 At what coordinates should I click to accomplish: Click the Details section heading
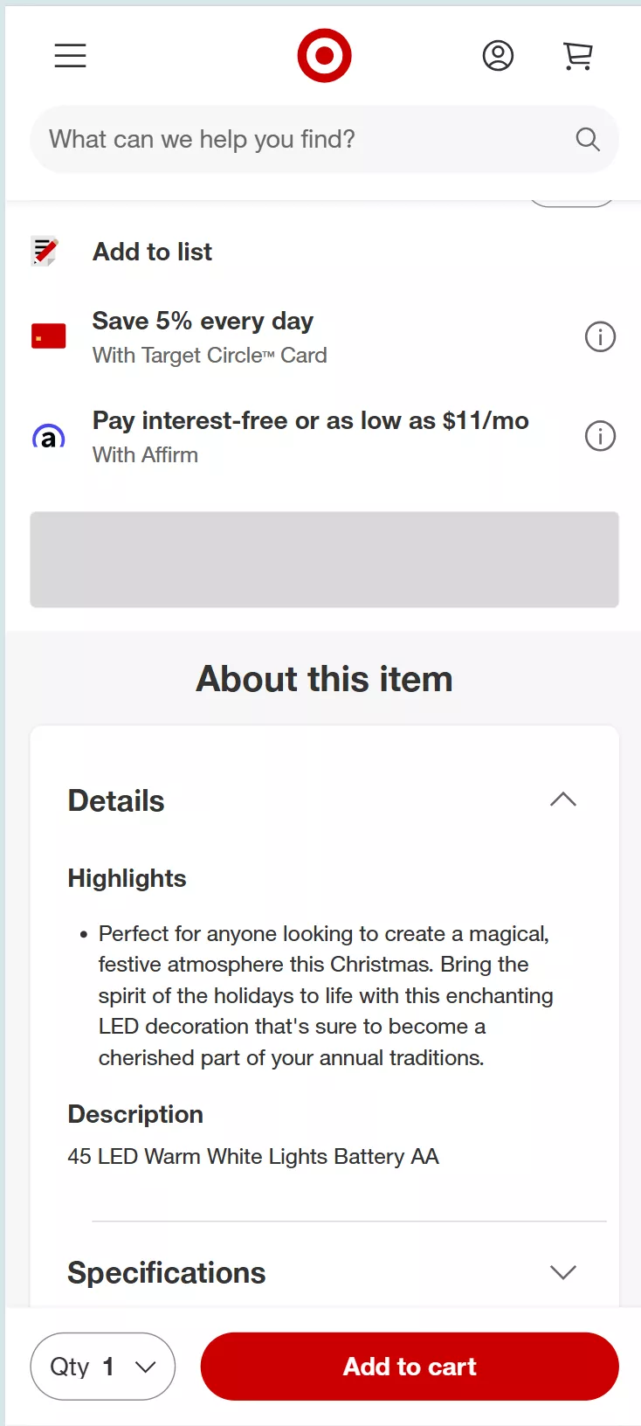click(x=116, y=800)
